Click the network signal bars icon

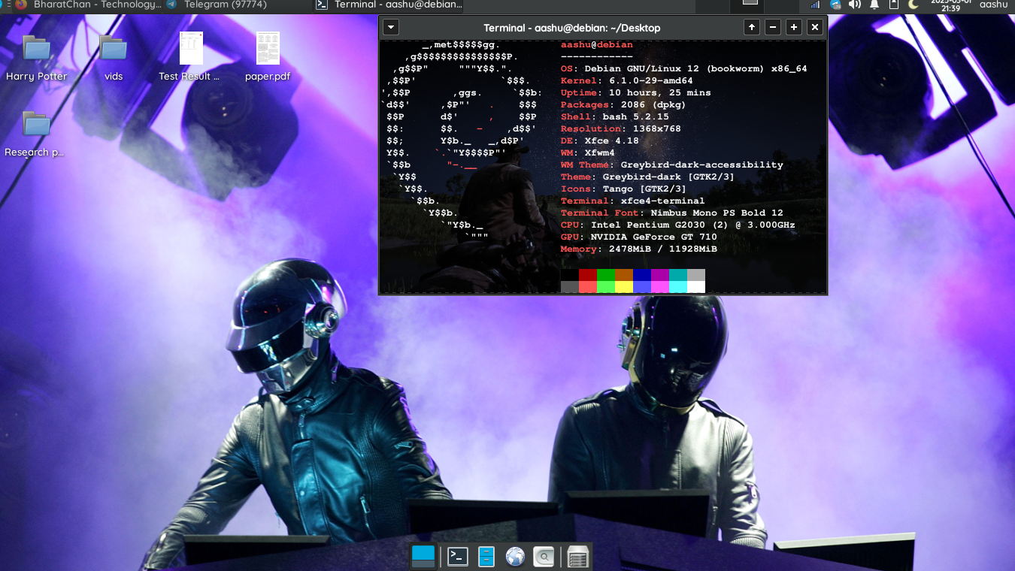815,5
